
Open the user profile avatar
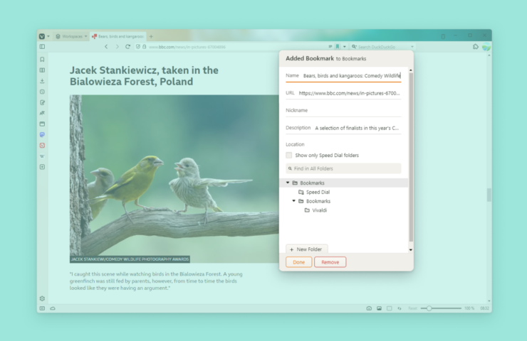486,47
